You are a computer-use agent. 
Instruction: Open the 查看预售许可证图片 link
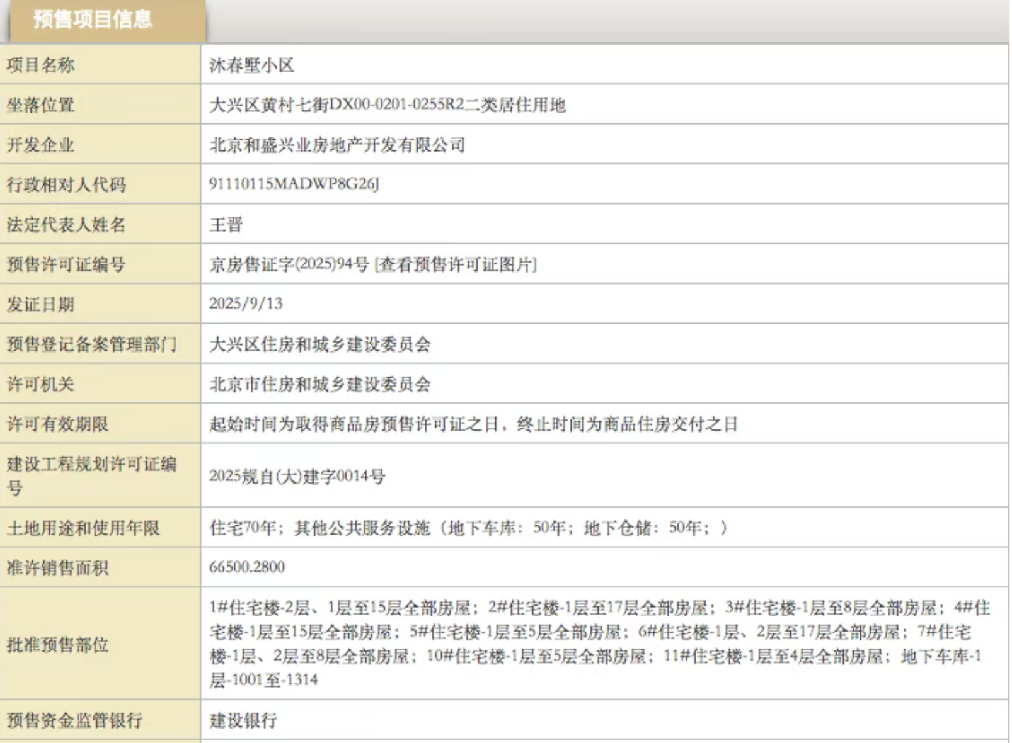456,264
